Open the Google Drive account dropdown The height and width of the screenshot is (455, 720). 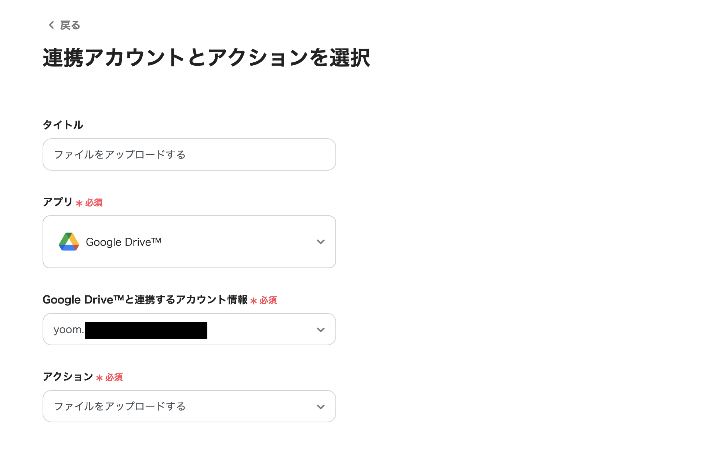coord(189,329)
